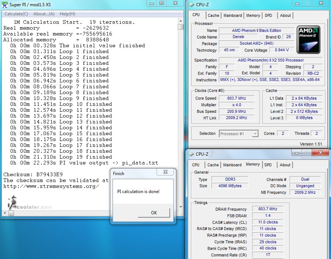Click the 'http://www.xtremesystems.org/' text in Super PI
331x259 pixels.
(x=51, y=186)
